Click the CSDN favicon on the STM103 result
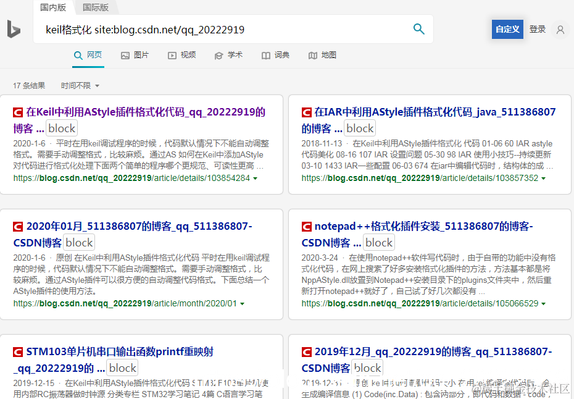 coord(18,352)
